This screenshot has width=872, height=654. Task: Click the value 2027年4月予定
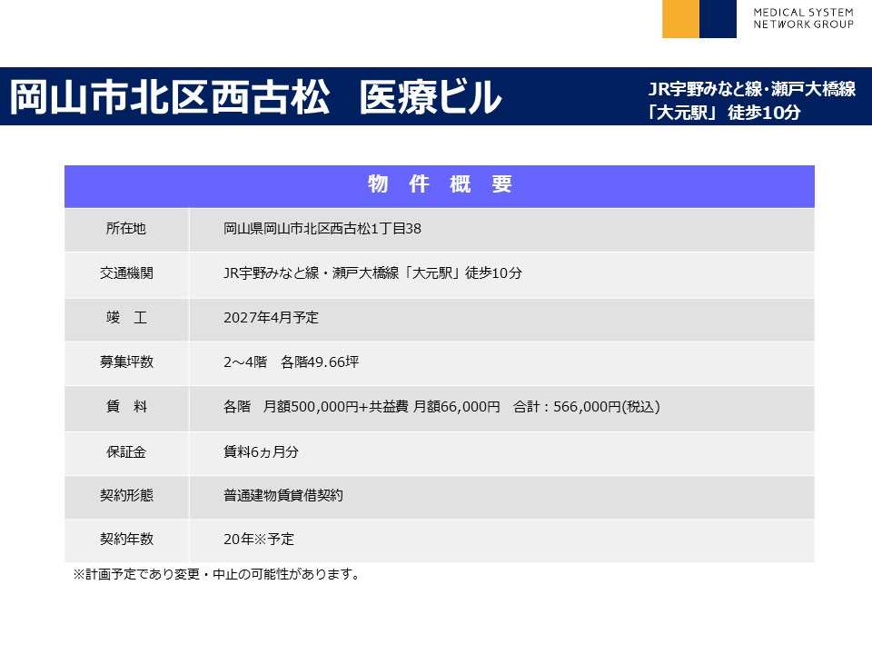click(271, 318)
